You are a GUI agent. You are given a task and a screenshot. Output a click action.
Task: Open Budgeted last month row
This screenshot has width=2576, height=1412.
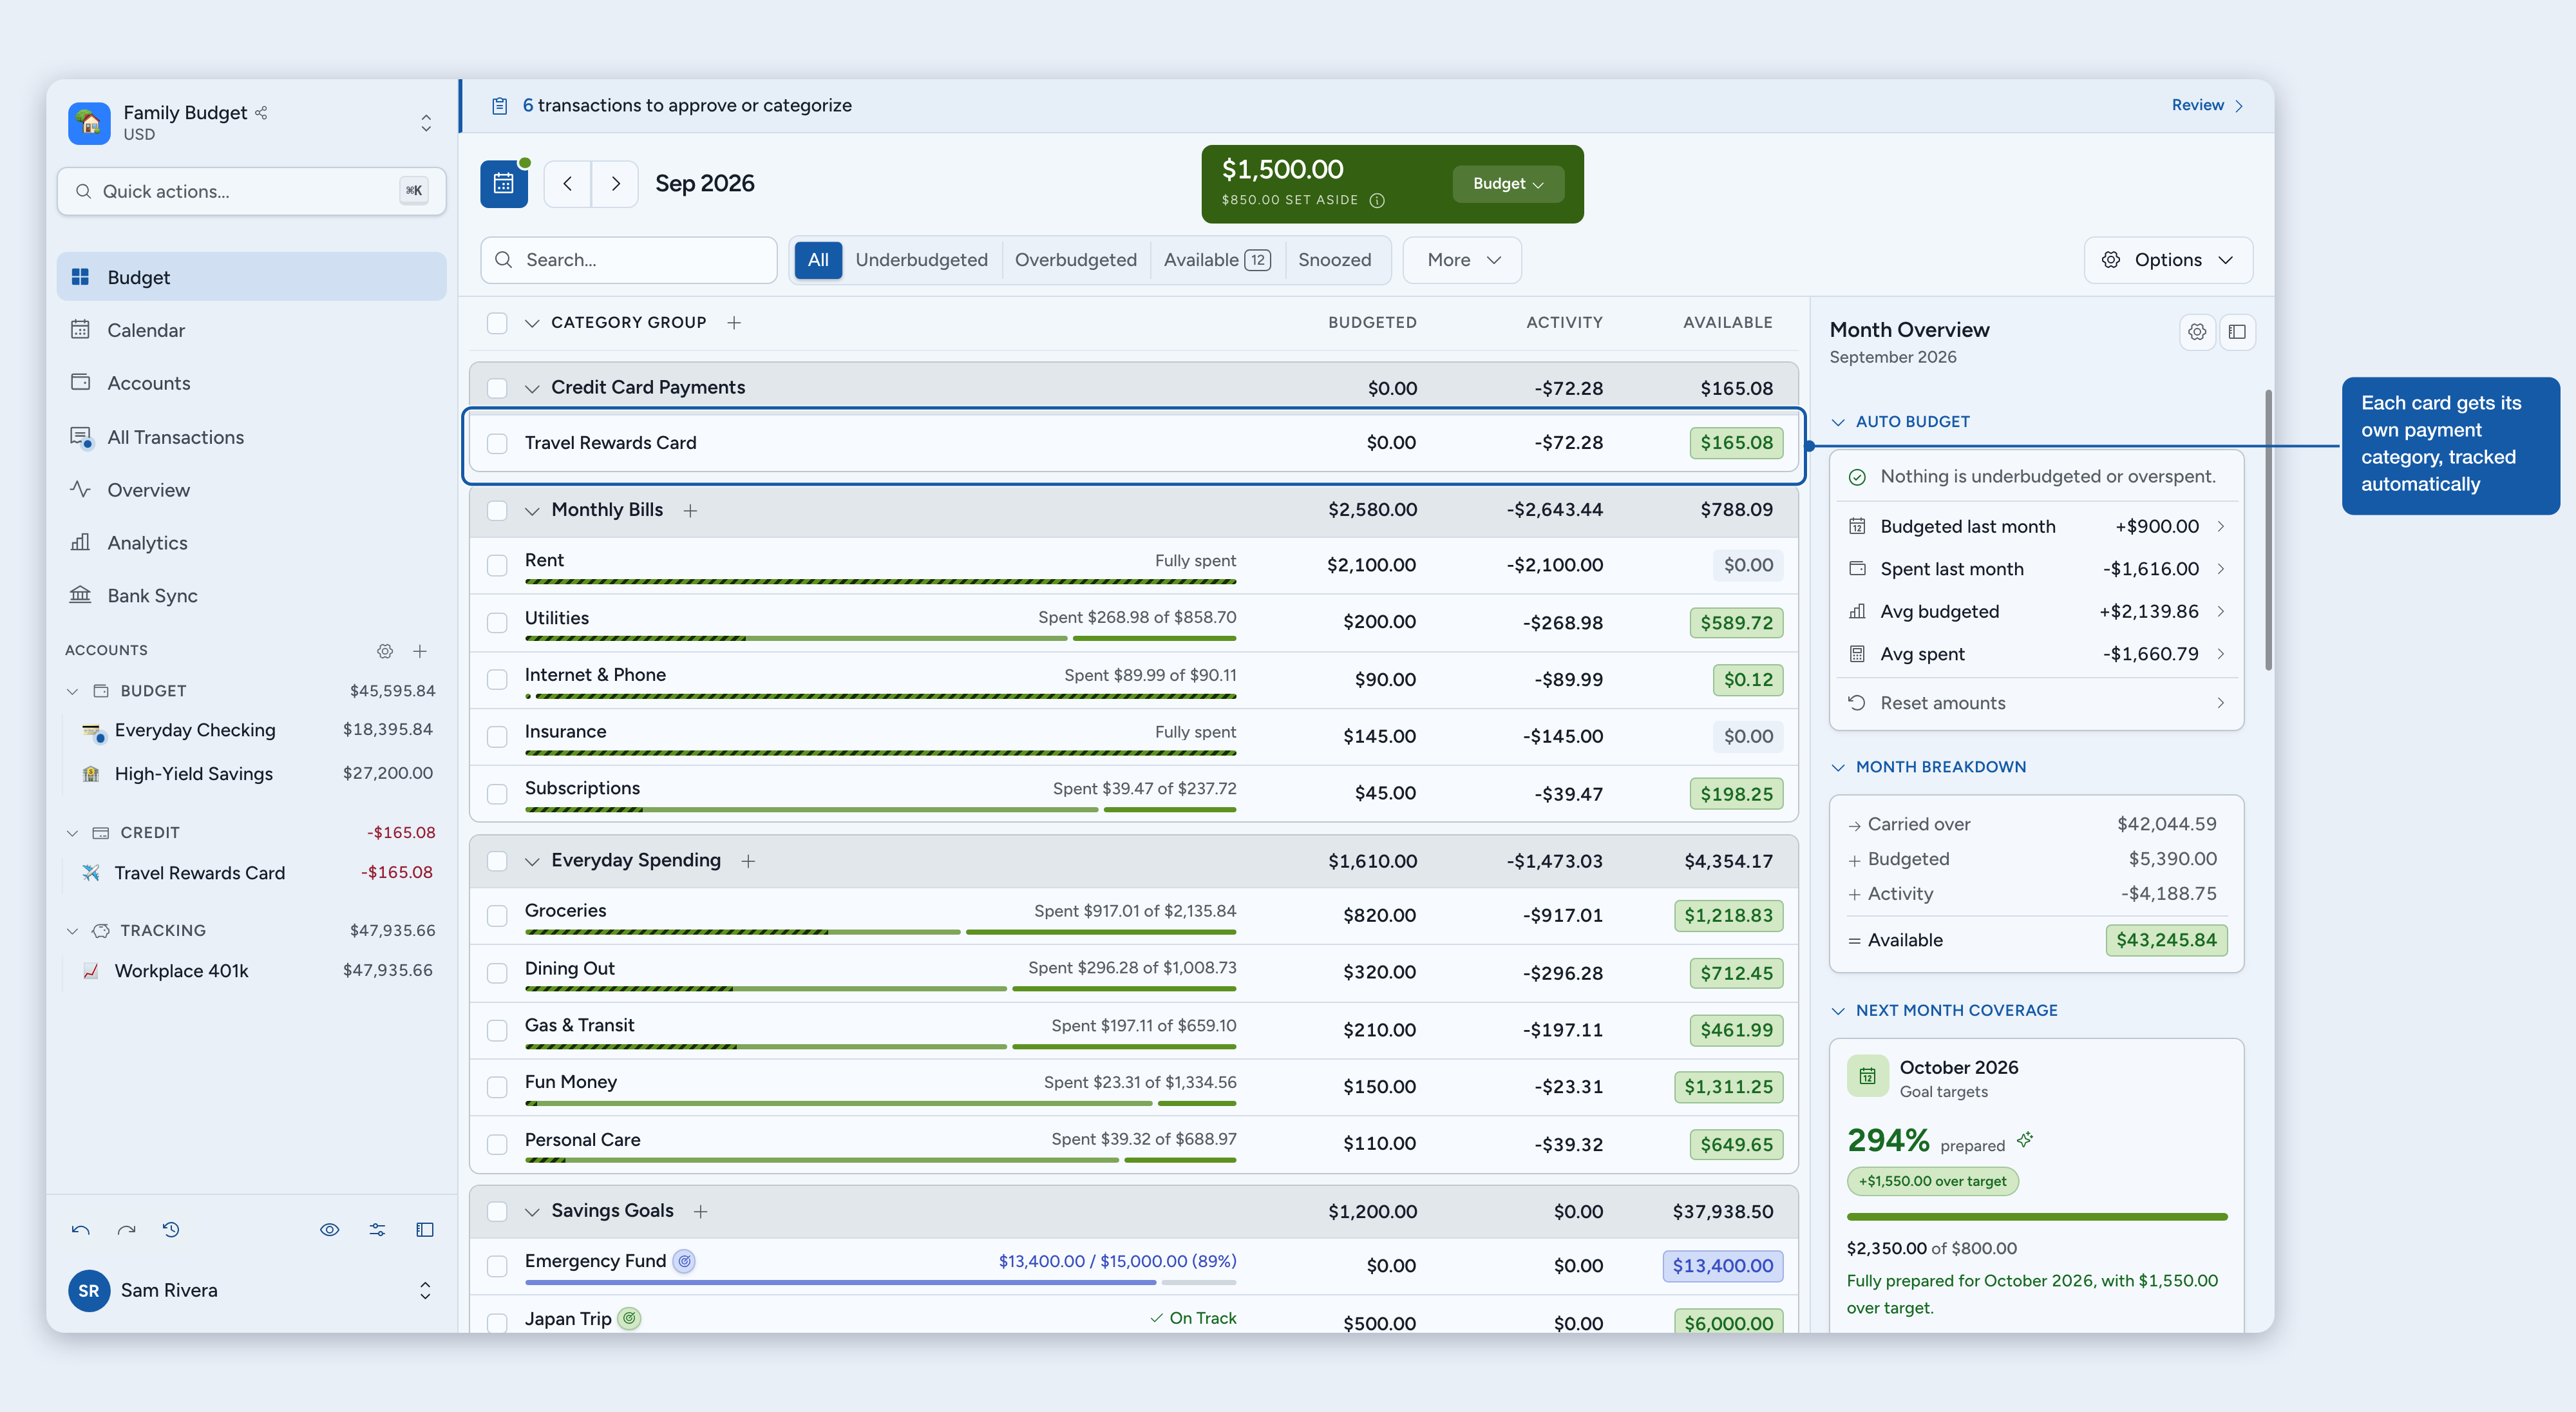pos(2036,527)
